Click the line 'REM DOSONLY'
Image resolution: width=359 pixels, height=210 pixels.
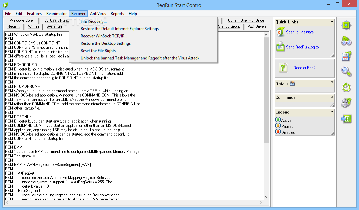(x=18, y=117)
